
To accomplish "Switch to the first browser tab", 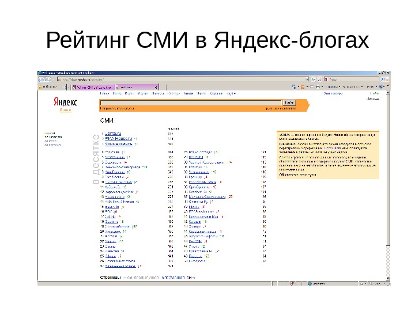I will [93, 87].
